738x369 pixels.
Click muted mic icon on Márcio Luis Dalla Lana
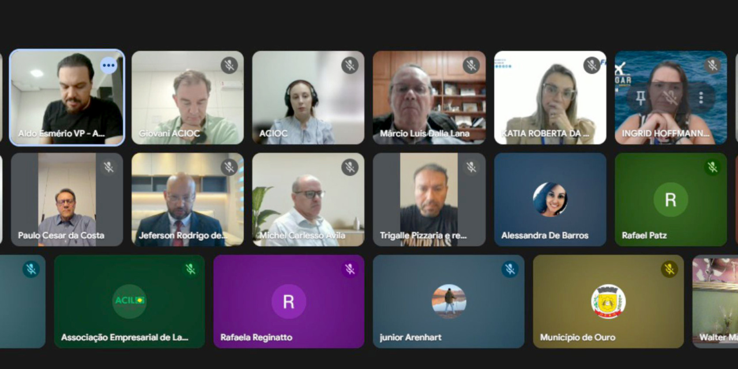[471, 65]
